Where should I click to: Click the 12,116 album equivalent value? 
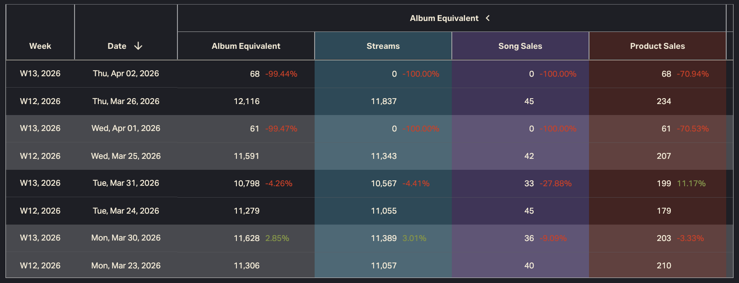point(246,101)
